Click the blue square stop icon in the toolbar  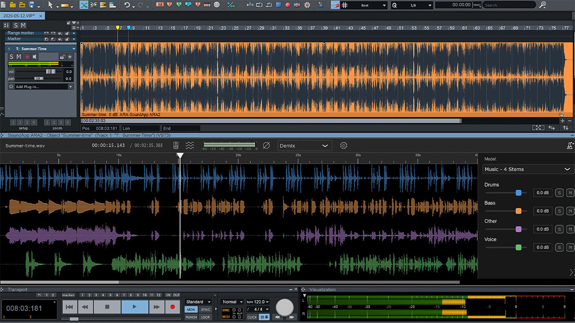(279, 5)
